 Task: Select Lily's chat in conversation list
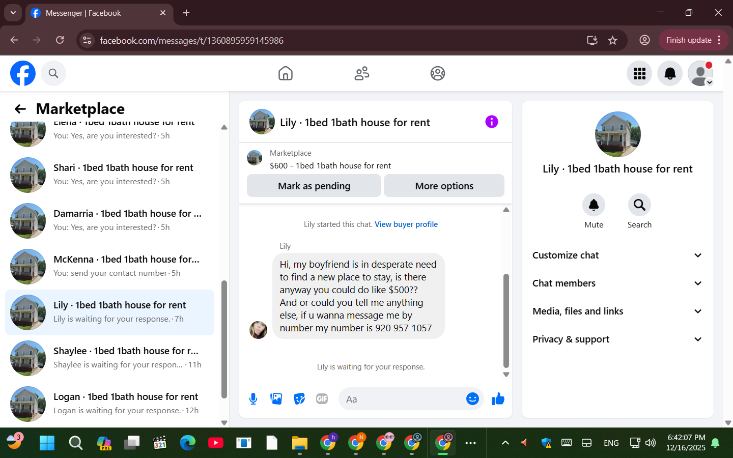pyautogui.click(x=109, y=312)
